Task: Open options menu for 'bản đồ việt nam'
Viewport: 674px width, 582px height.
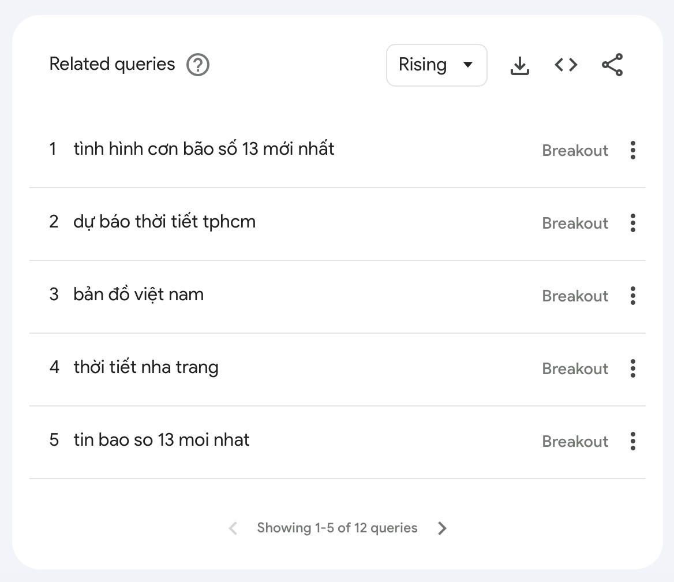Action: 632,296
